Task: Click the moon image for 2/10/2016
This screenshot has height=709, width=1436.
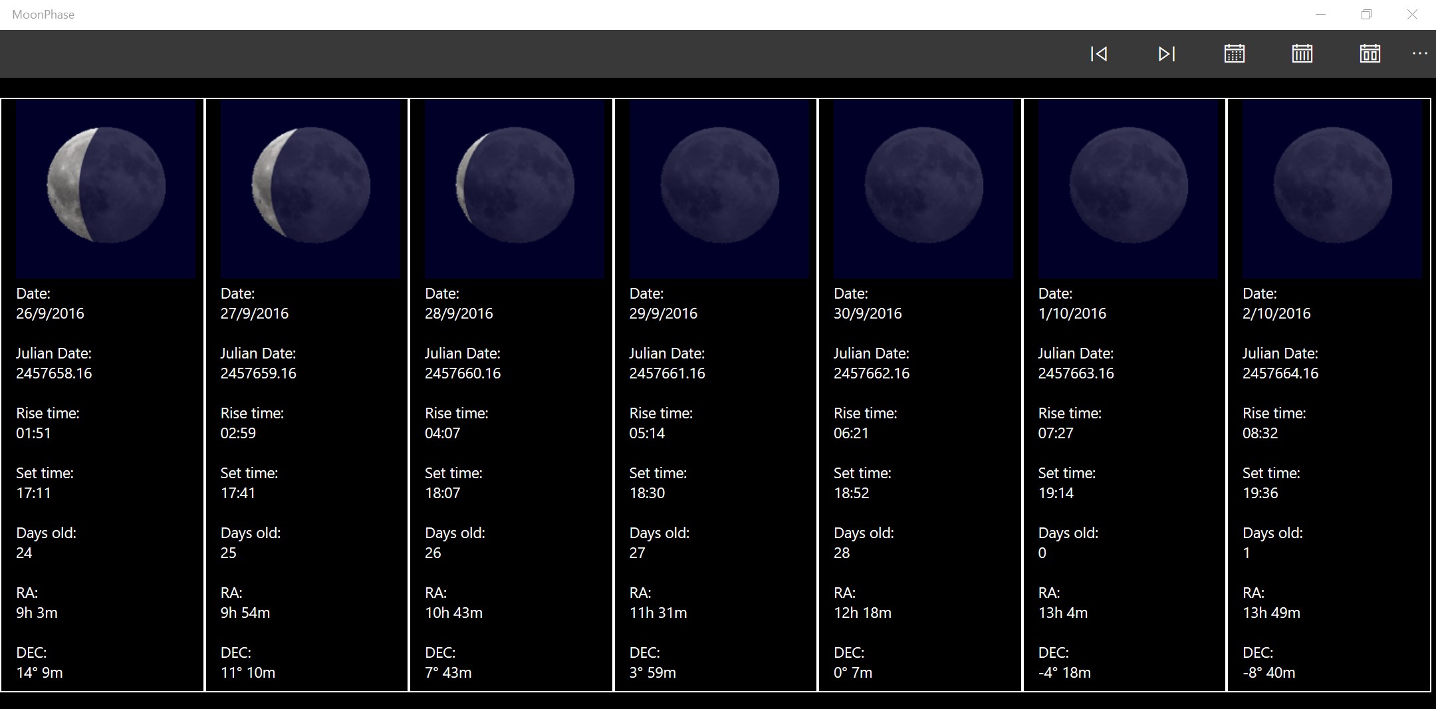Action: pyautogui.click(x=1332, y=187)
